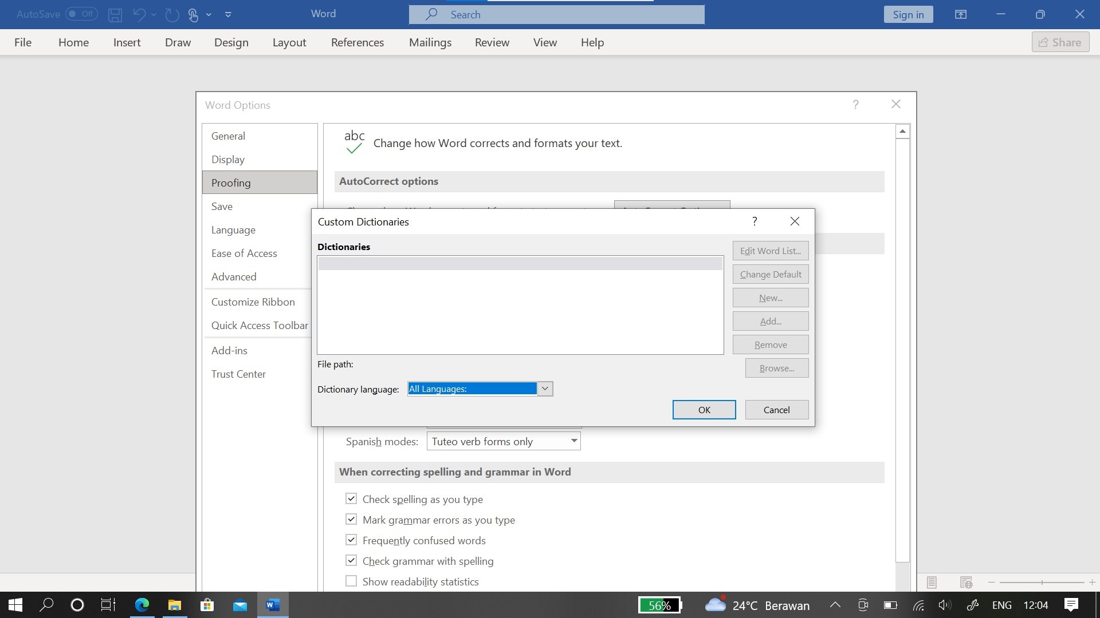Uncheck Check spelling as you type
This screenshot has height=618, width=1100.
click(351, 499)
